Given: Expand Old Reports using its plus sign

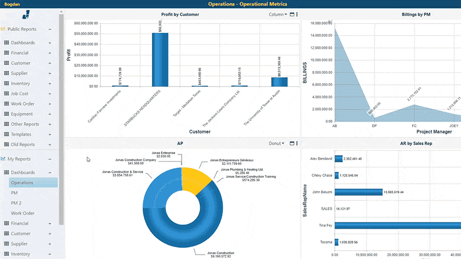Looking at the screenshot, I should (x=50, y=145).
